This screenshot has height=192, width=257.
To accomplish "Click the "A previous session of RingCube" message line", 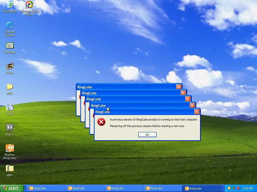I will pyautogui.click(x=154, y=119).
